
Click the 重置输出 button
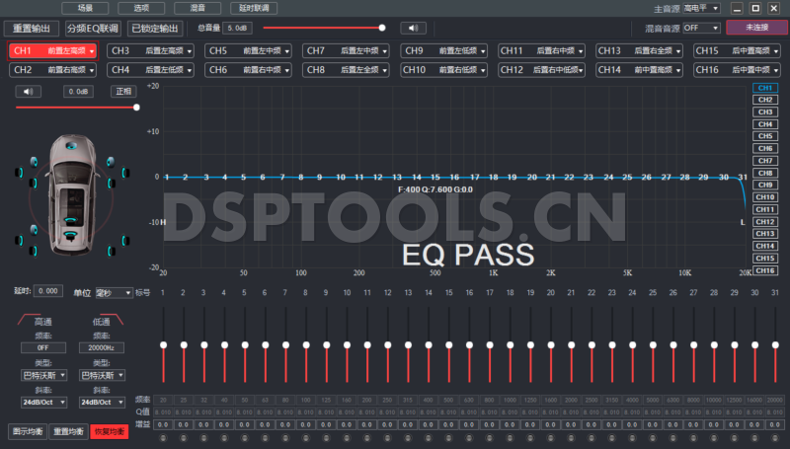click(36, 29)
